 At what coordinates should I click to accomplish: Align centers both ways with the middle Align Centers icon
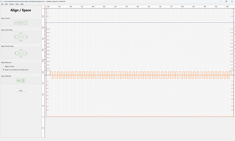click(21, 23)
